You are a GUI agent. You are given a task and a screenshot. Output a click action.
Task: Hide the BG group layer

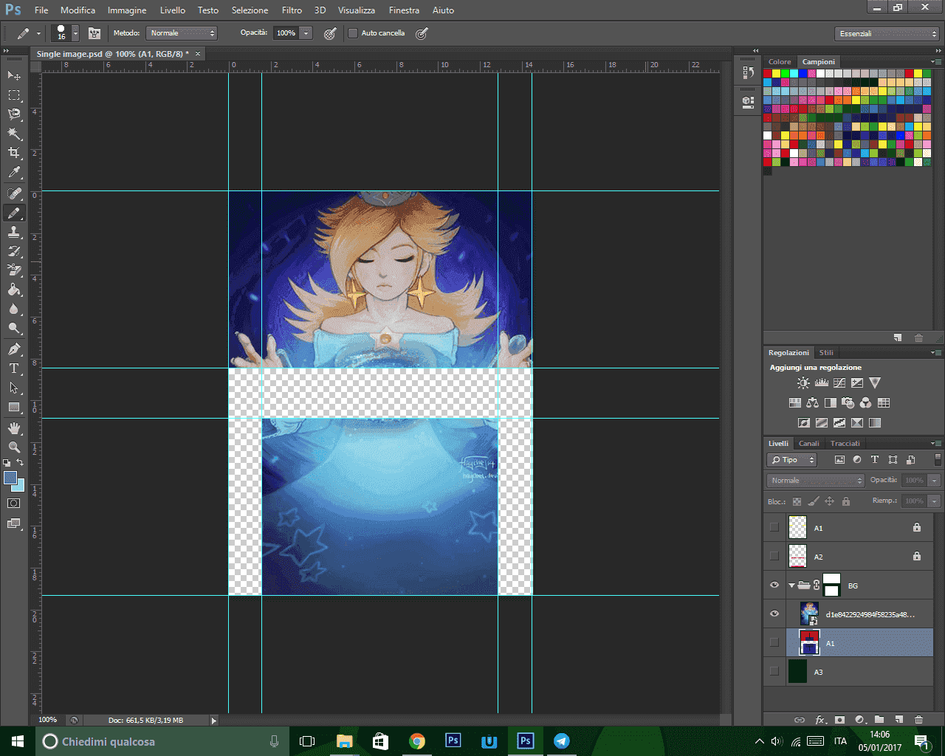(x=774, y=585)
